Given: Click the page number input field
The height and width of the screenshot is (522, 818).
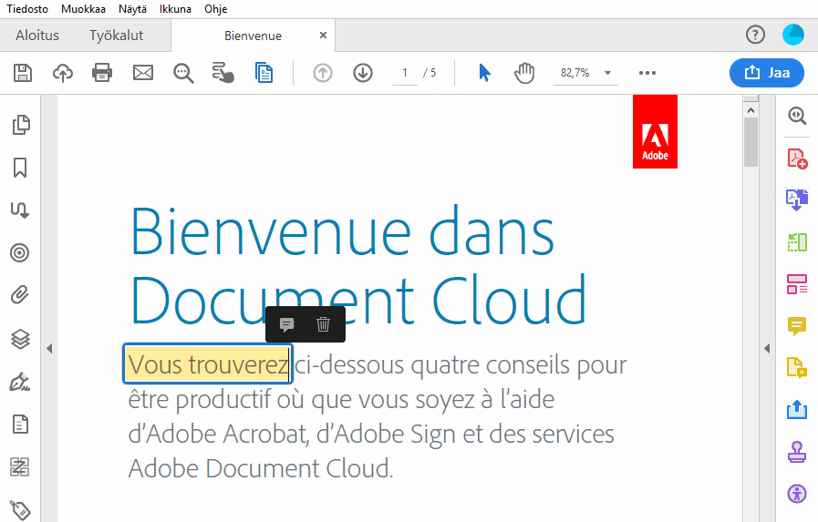Looking at the screenshot, I should 404,73.
